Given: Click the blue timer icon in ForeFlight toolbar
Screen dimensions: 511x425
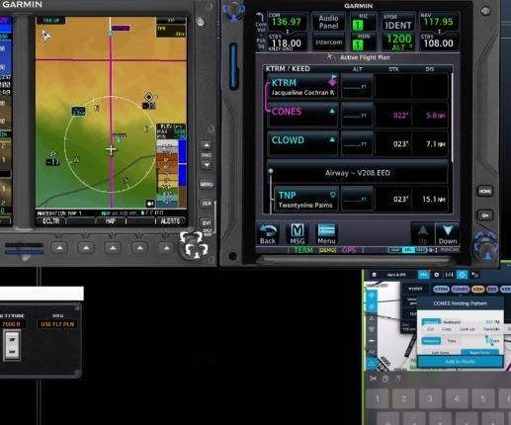Looking at the screenshot, I should (x=462, y=275).
